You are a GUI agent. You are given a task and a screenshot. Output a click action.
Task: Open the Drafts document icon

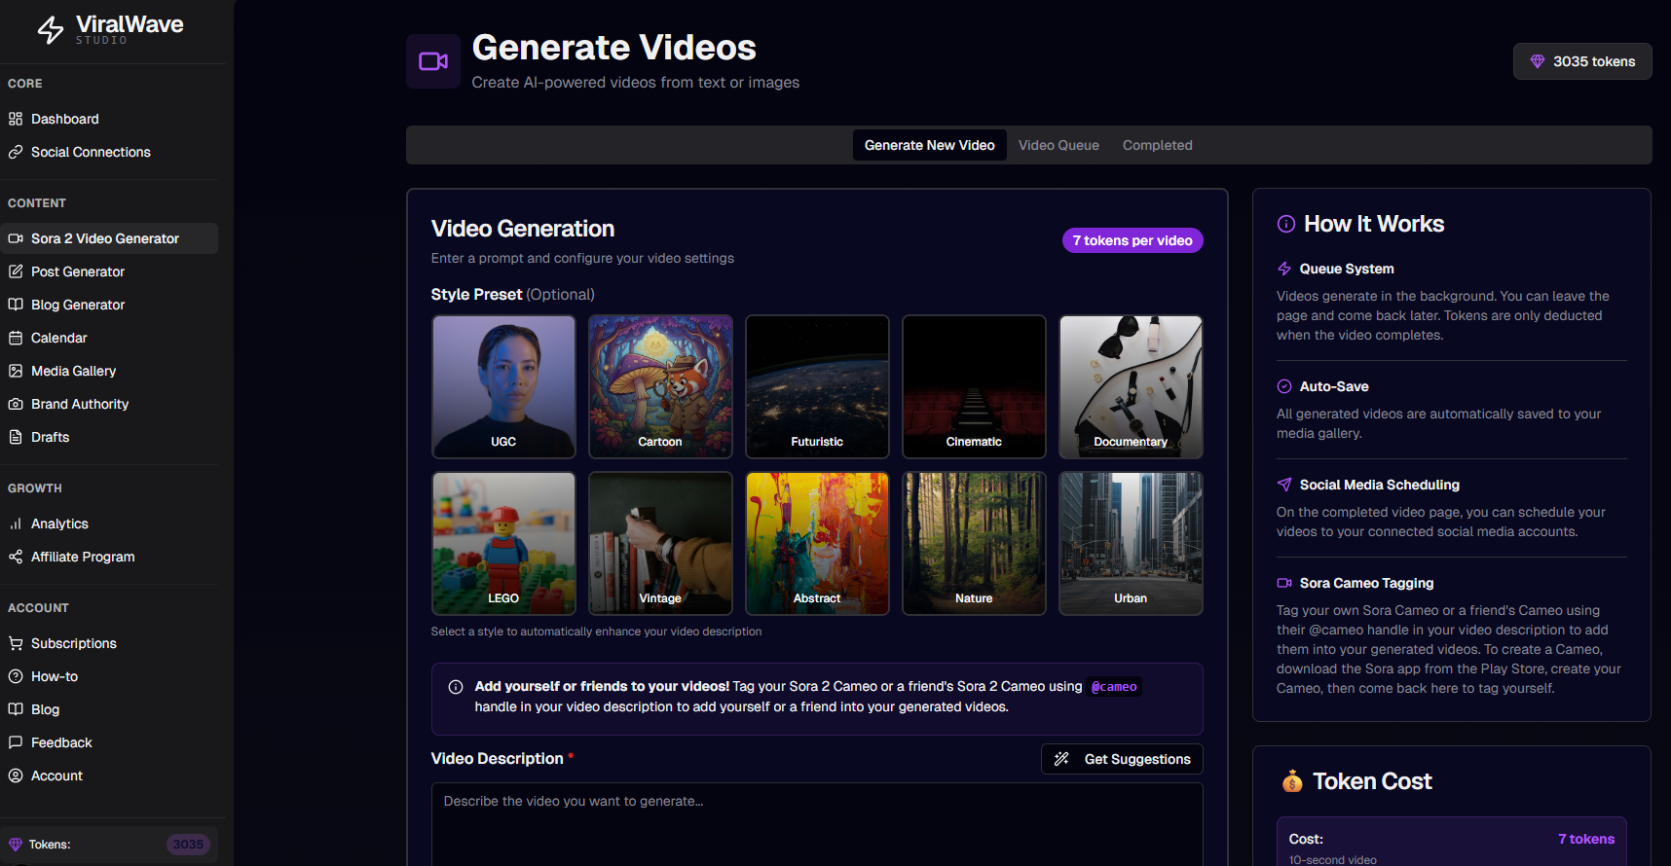coord(16,437)
